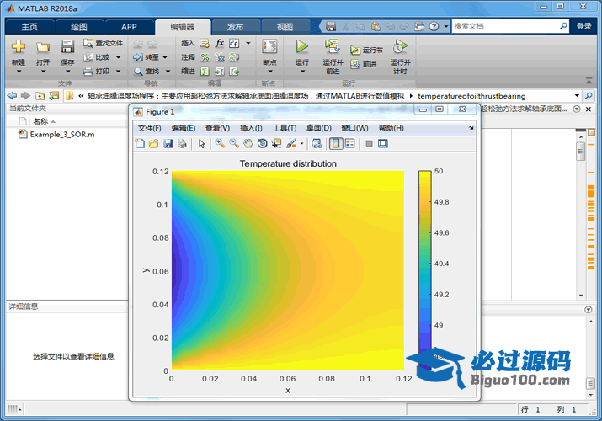
Task: Click Link Plot icon in Figure toolbar
Action: pos(317,143)
